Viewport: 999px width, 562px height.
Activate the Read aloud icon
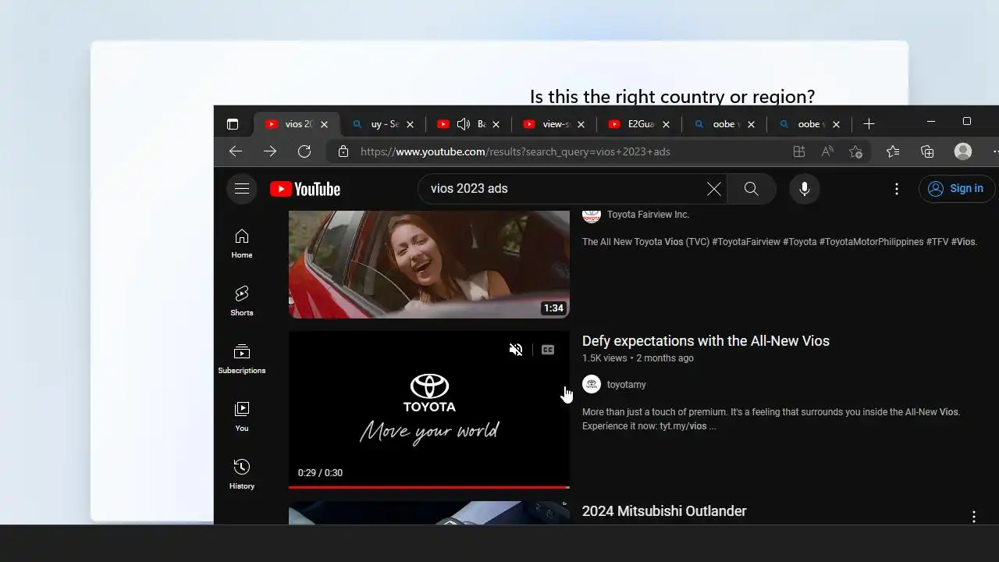[x=827, y=151]
